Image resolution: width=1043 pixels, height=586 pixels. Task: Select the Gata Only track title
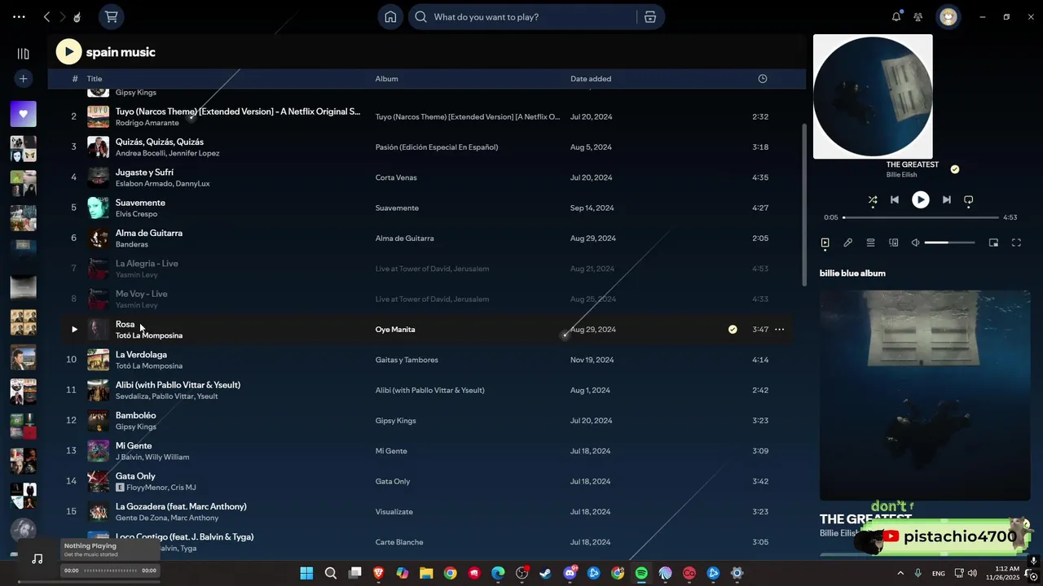click(x=135, y=476)
